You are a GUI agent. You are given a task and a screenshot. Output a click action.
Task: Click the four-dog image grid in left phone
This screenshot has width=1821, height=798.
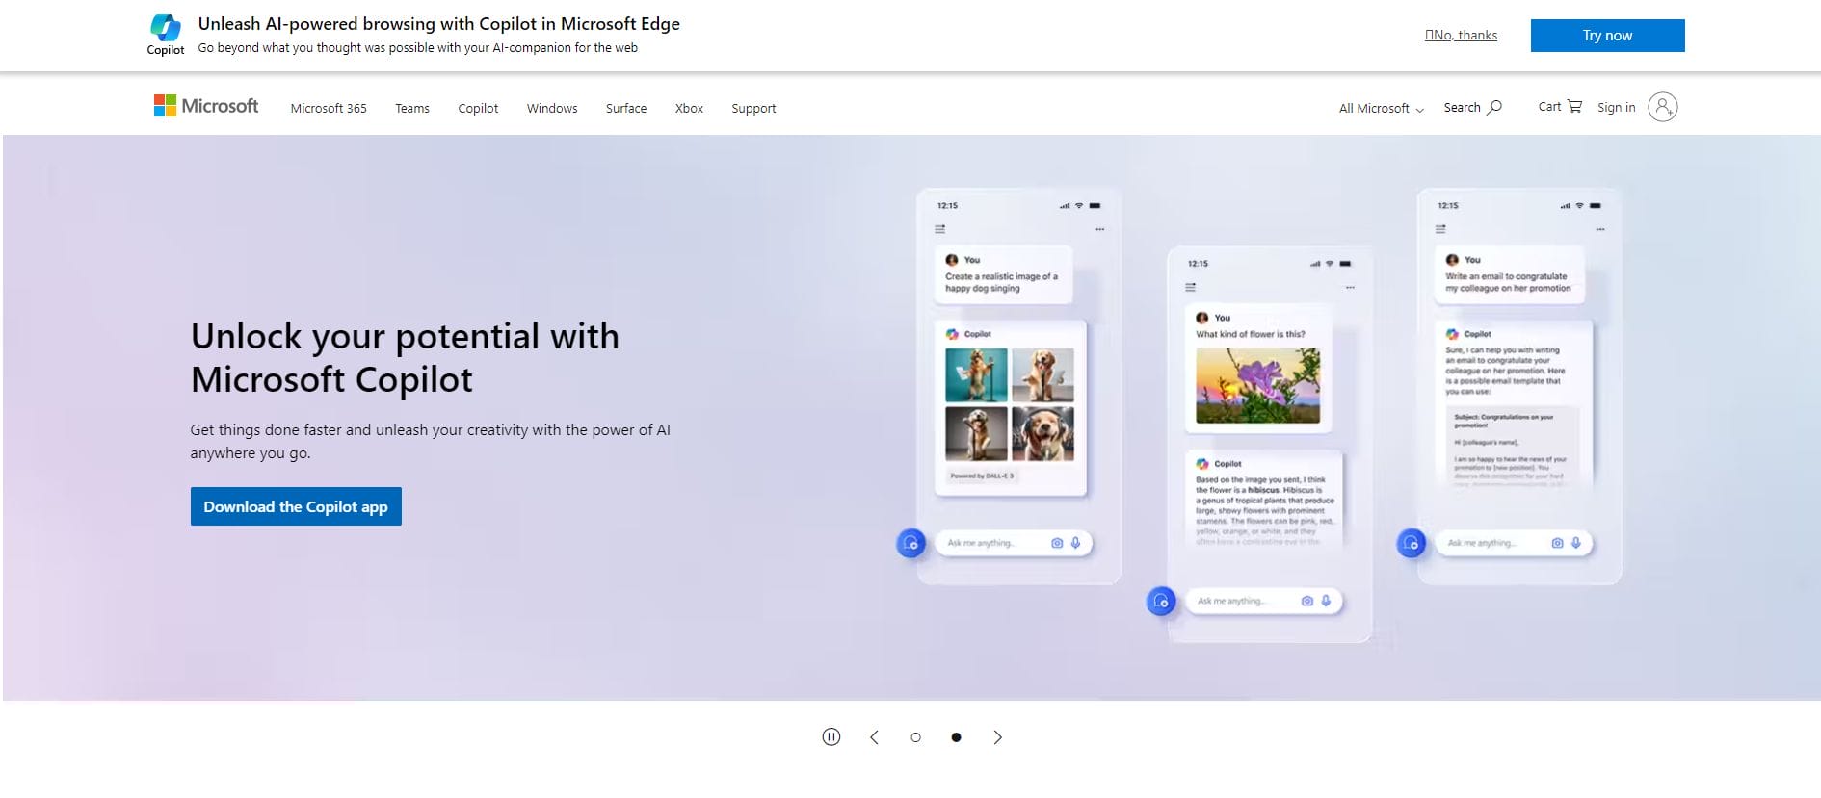[x=1010, y=404]
